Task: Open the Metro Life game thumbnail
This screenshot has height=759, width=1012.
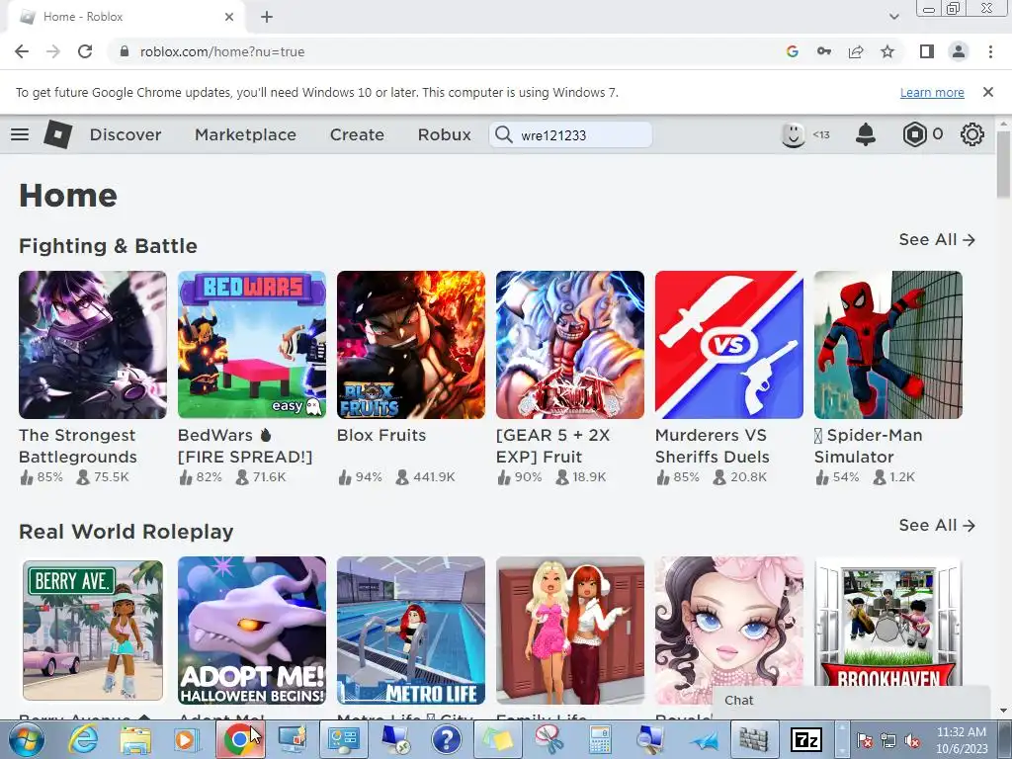Action: point(411,631)
